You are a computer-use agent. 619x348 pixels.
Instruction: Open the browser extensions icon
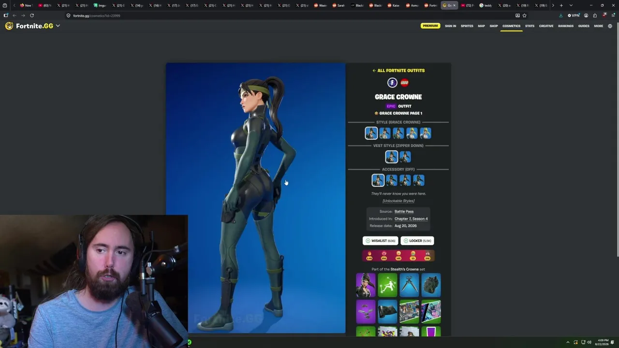[x=595, y=15]
